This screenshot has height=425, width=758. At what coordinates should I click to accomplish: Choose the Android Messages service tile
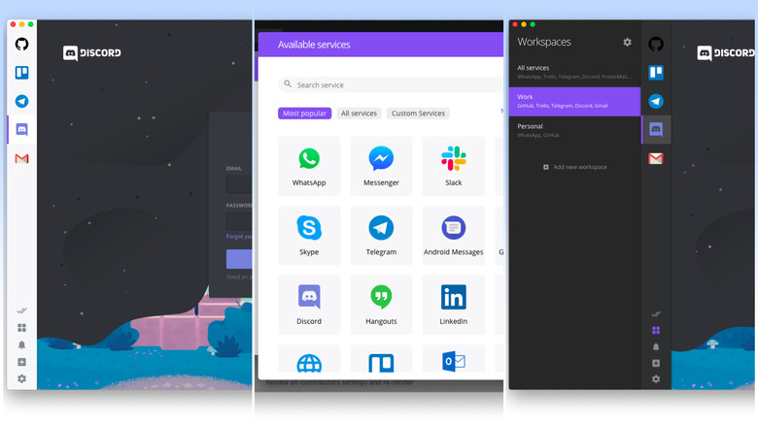[x=454, y=236]
